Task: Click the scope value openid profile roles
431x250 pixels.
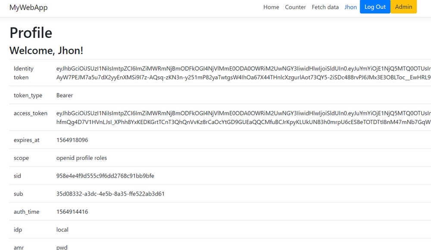Action: click(x=81, y=158)
